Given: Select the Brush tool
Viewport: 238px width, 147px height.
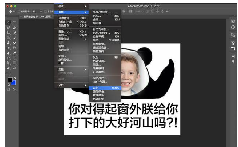Looking at the screenshot, I should [15, 38].
